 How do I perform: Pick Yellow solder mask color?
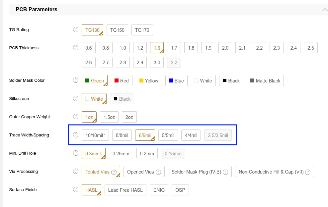[149, 80]
